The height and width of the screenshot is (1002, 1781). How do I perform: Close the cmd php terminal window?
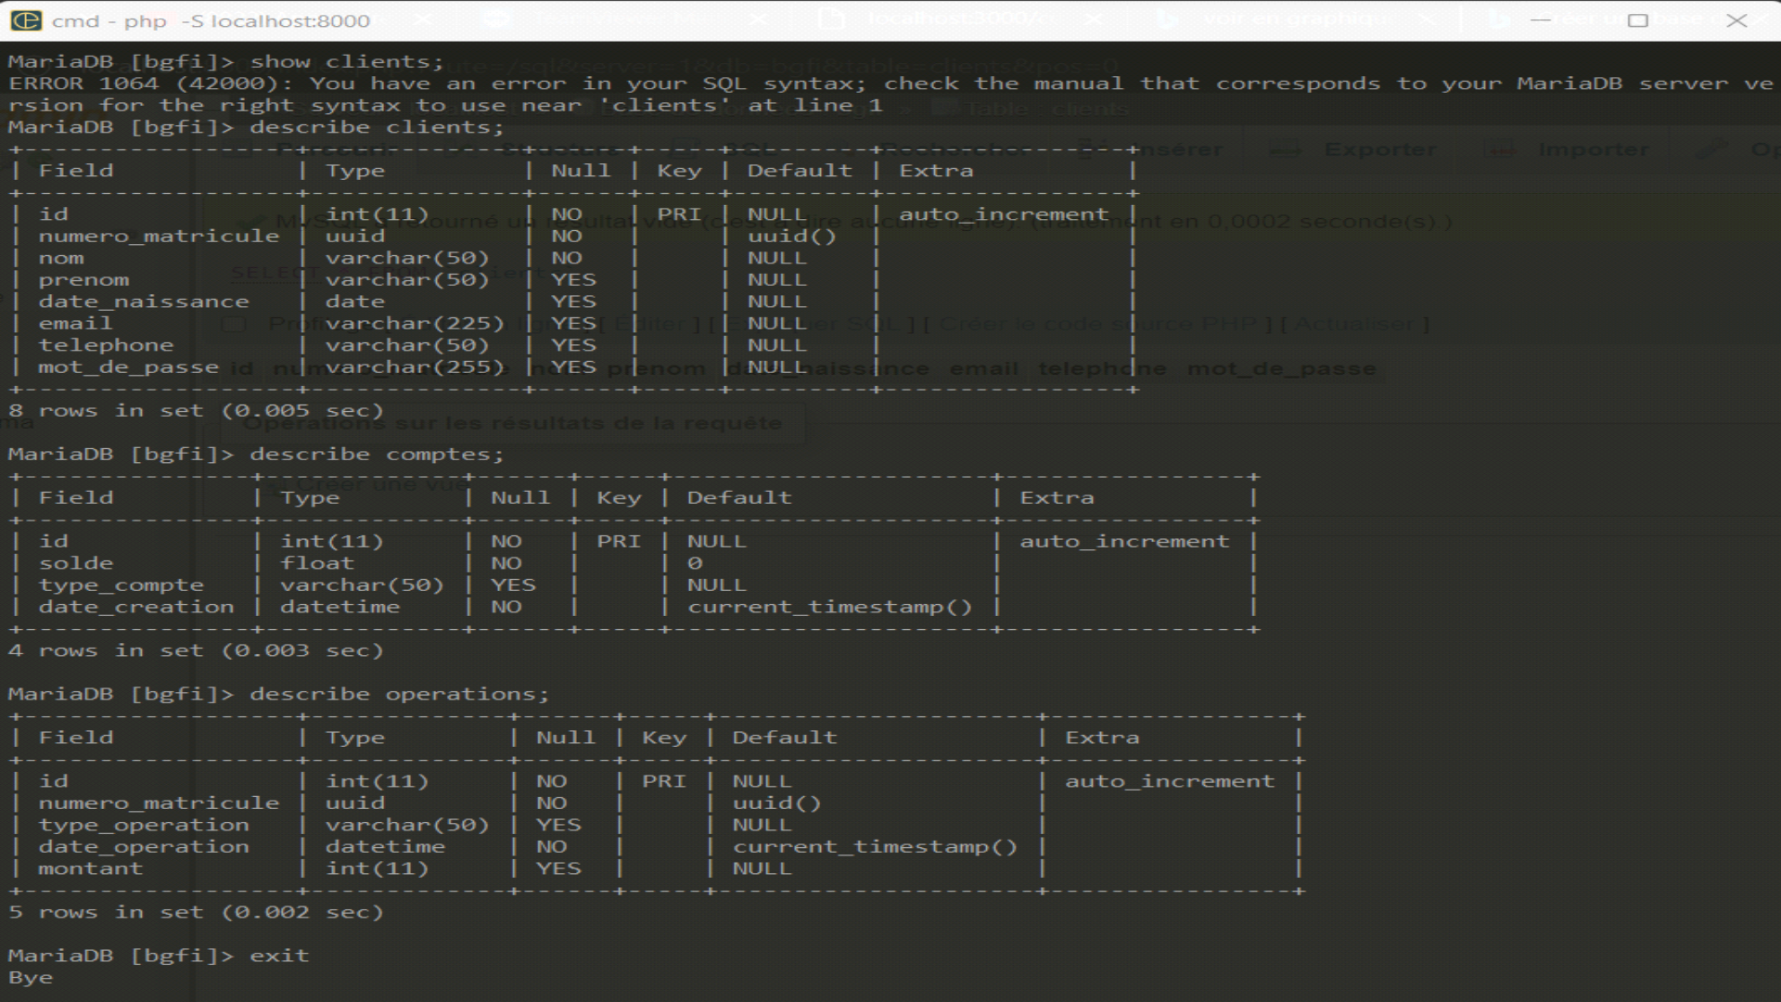[1736, 20]
